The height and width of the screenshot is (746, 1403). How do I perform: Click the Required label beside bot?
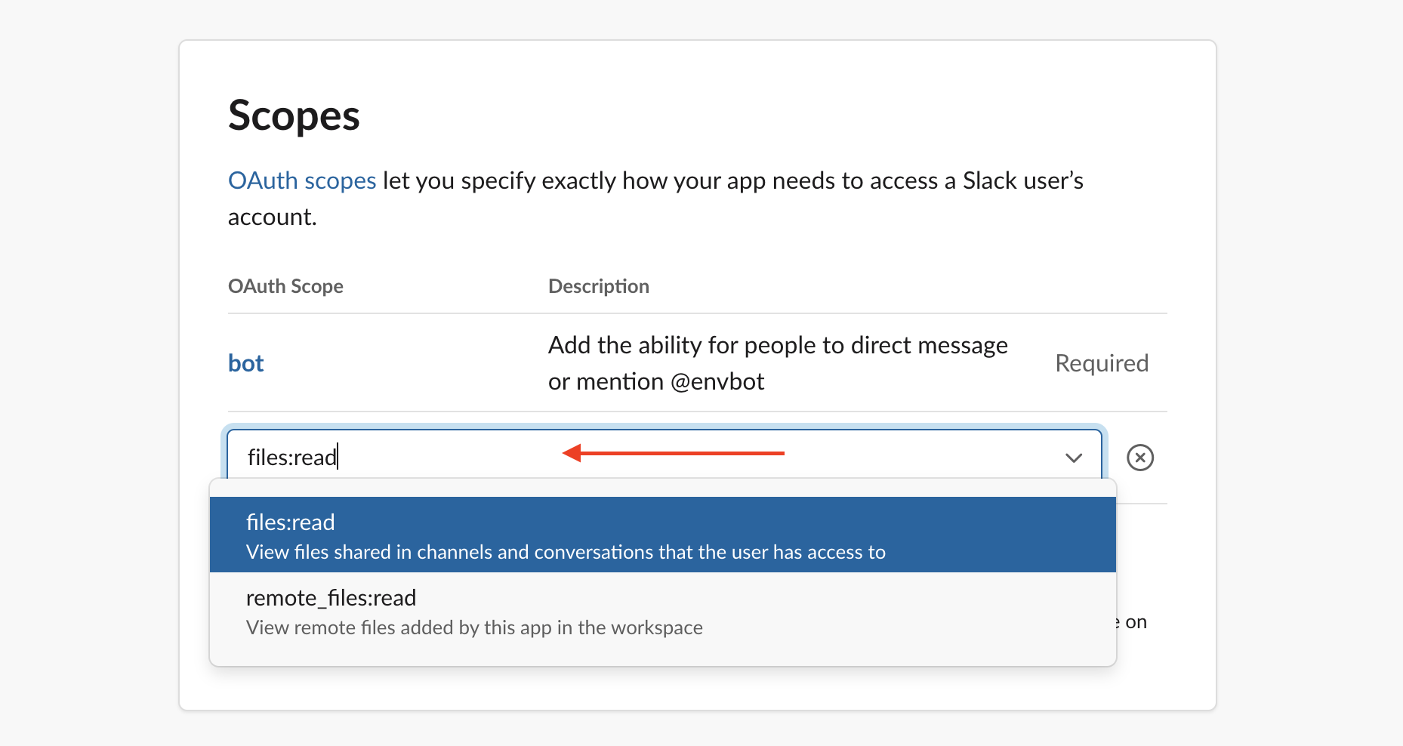click(1101, 363)
